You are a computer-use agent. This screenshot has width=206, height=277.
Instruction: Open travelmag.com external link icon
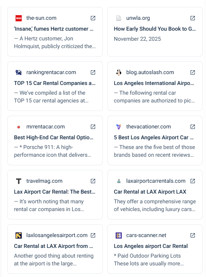[x=93, y=181]
